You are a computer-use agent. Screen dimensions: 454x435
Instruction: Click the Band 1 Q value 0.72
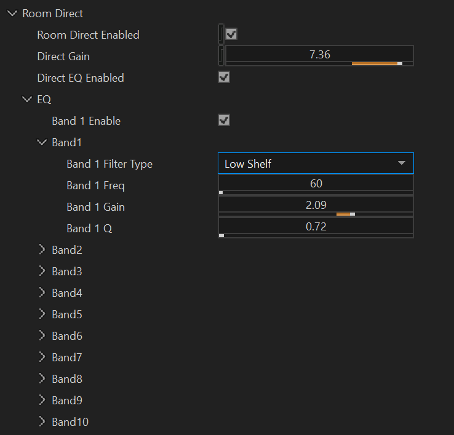(316, 226)
